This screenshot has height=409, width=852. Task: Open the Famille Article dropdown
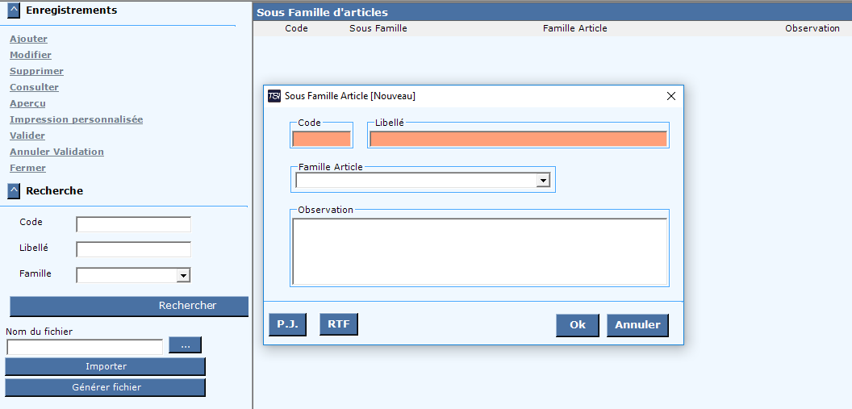point(543,181)
